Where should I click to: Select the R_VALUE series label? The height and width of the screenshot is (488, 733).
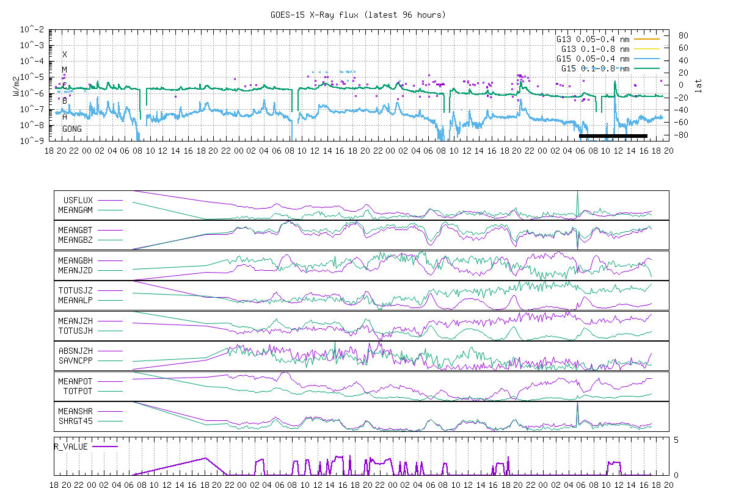(71, 446)
